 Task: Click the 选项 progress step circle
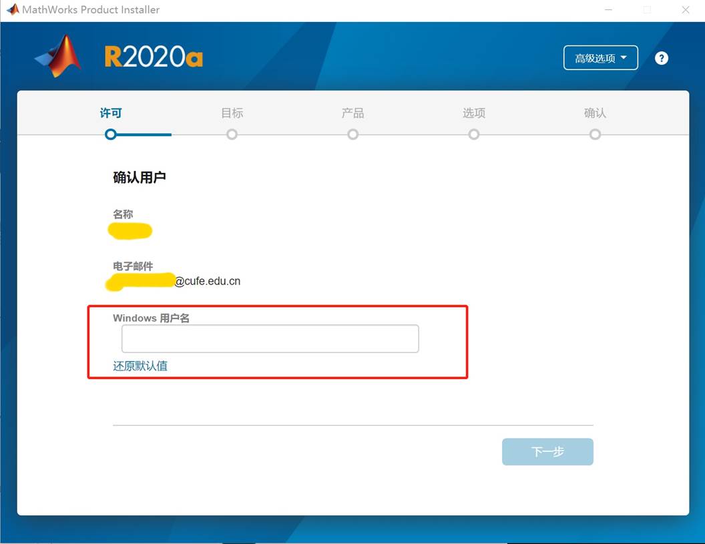474,134
